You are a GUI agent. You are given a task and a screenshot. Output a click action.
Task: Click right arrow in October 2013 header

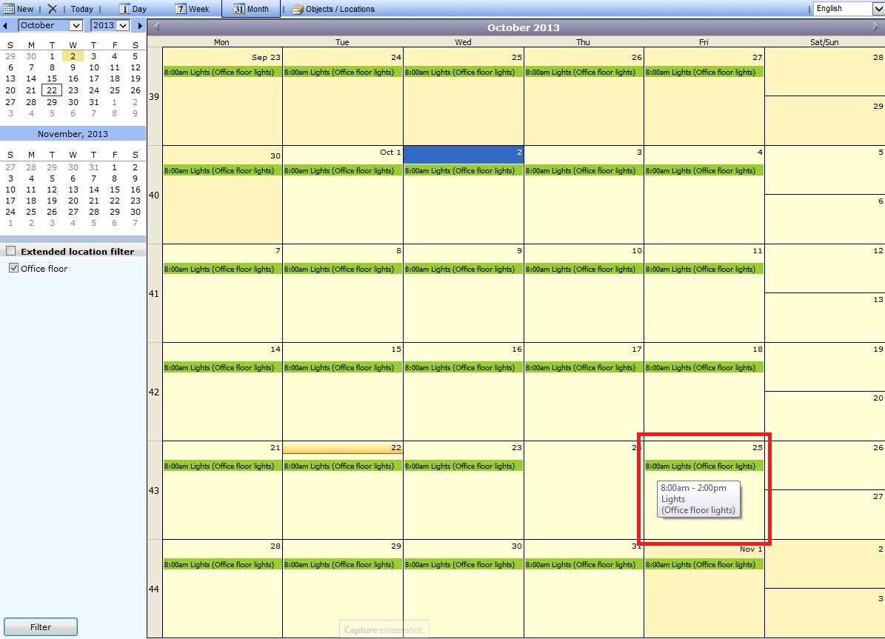coord(876,27)
